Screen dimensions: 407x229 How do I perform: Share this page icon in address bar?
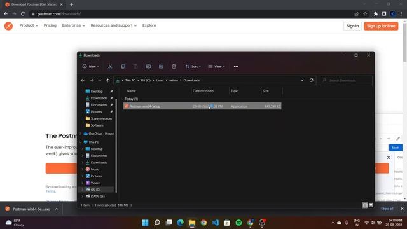(356, 14)
